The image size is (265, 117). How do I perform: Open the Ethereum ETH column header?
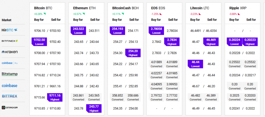tap(84, 8)
